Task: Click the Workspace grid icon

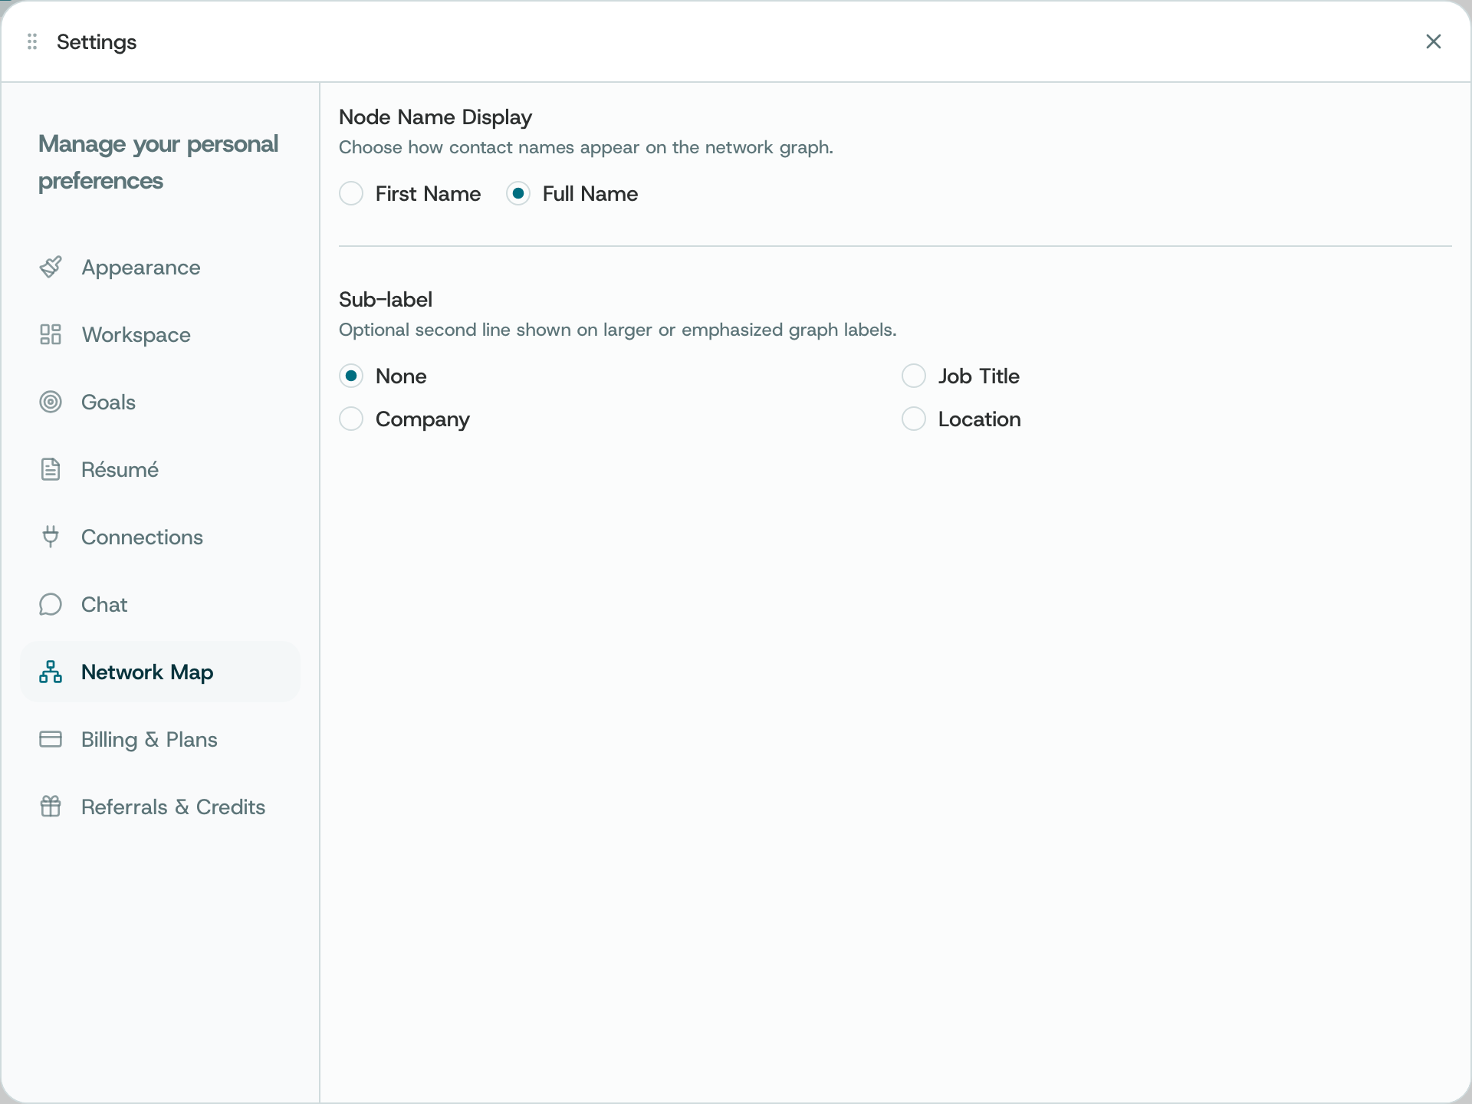Action: click(x=51, y=335)
